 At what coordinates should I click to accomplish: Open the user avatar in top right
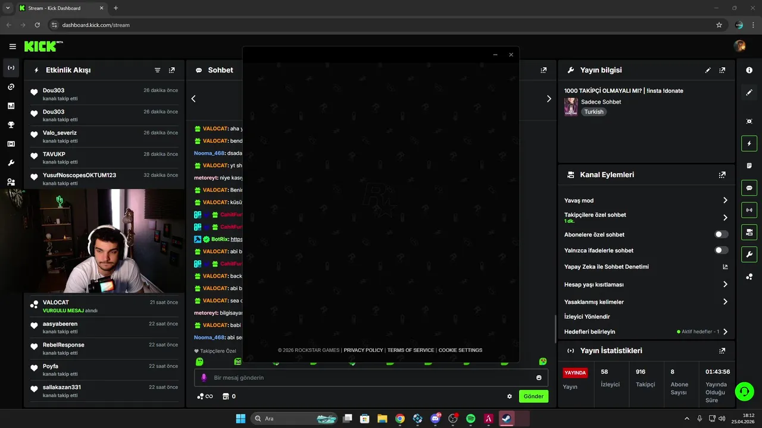[x=740, y=46]
